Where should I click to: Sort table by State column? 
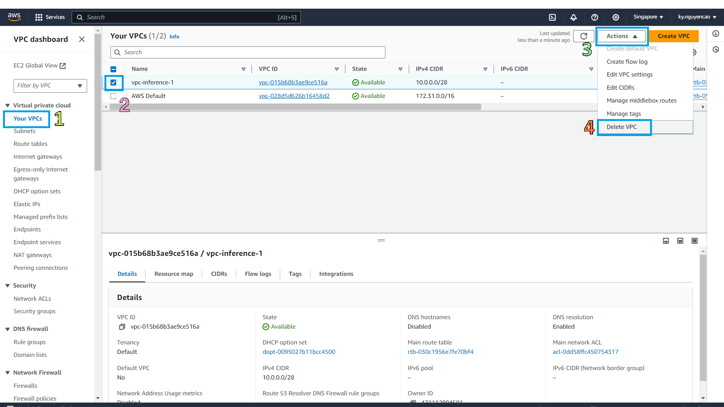pyautogui.click(x=400, y=69)
